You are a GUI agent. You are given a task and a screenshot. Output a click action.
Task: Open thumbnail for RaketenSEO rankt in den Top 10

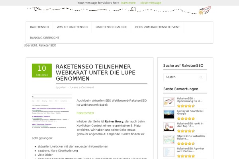169,127
